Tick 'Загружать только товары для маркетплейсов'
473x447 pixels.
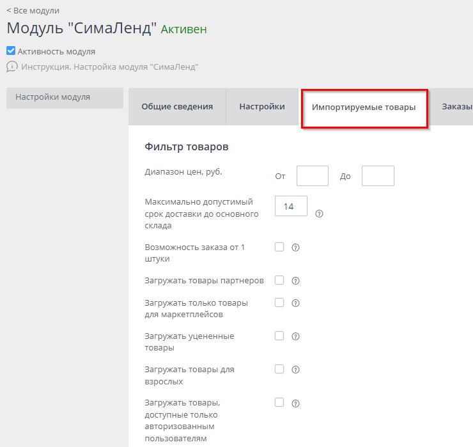point(279,302)
